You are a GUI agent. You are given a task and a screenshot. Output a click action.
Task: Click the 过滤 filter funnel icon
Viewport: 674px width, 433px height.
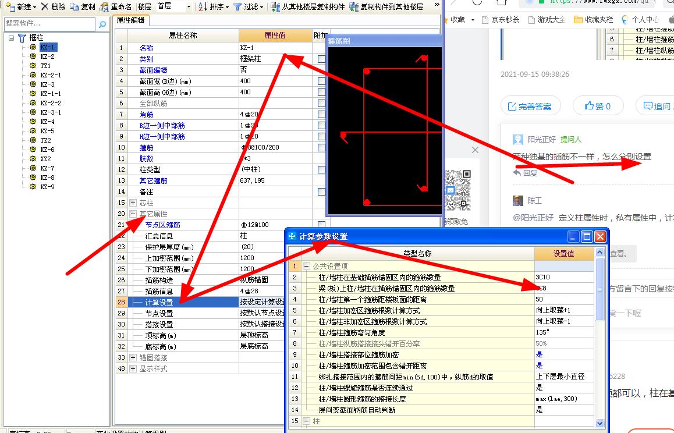pos(237,7)
